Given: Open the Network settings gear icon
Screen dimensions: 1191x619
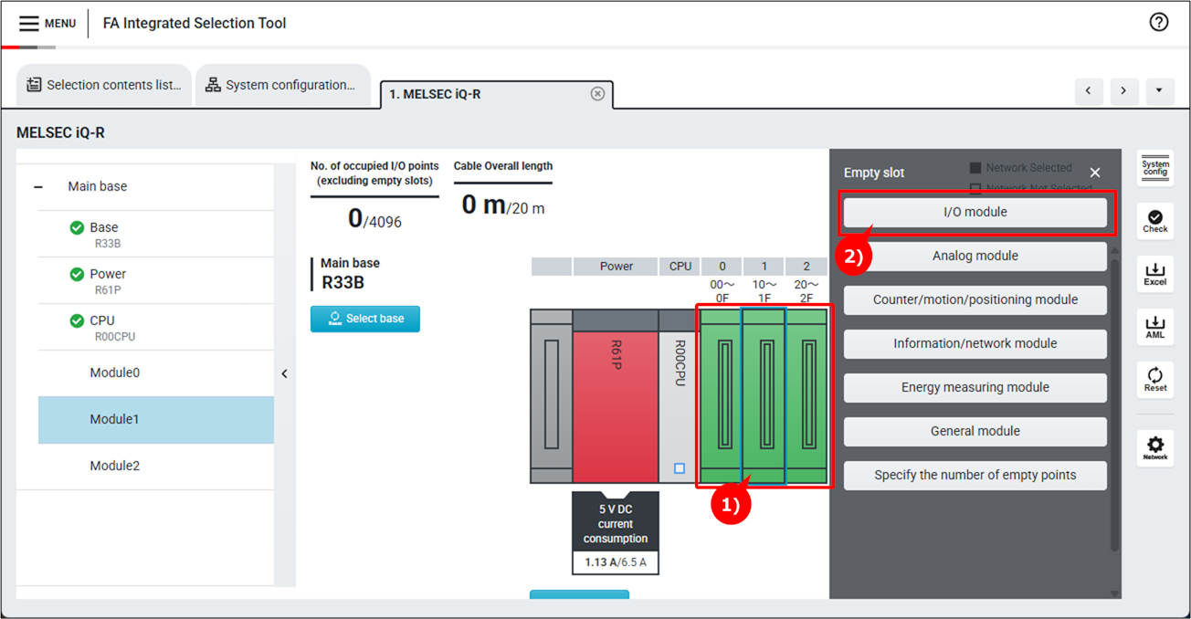Looking at the screenshot, I should [x=1155, y=447].
